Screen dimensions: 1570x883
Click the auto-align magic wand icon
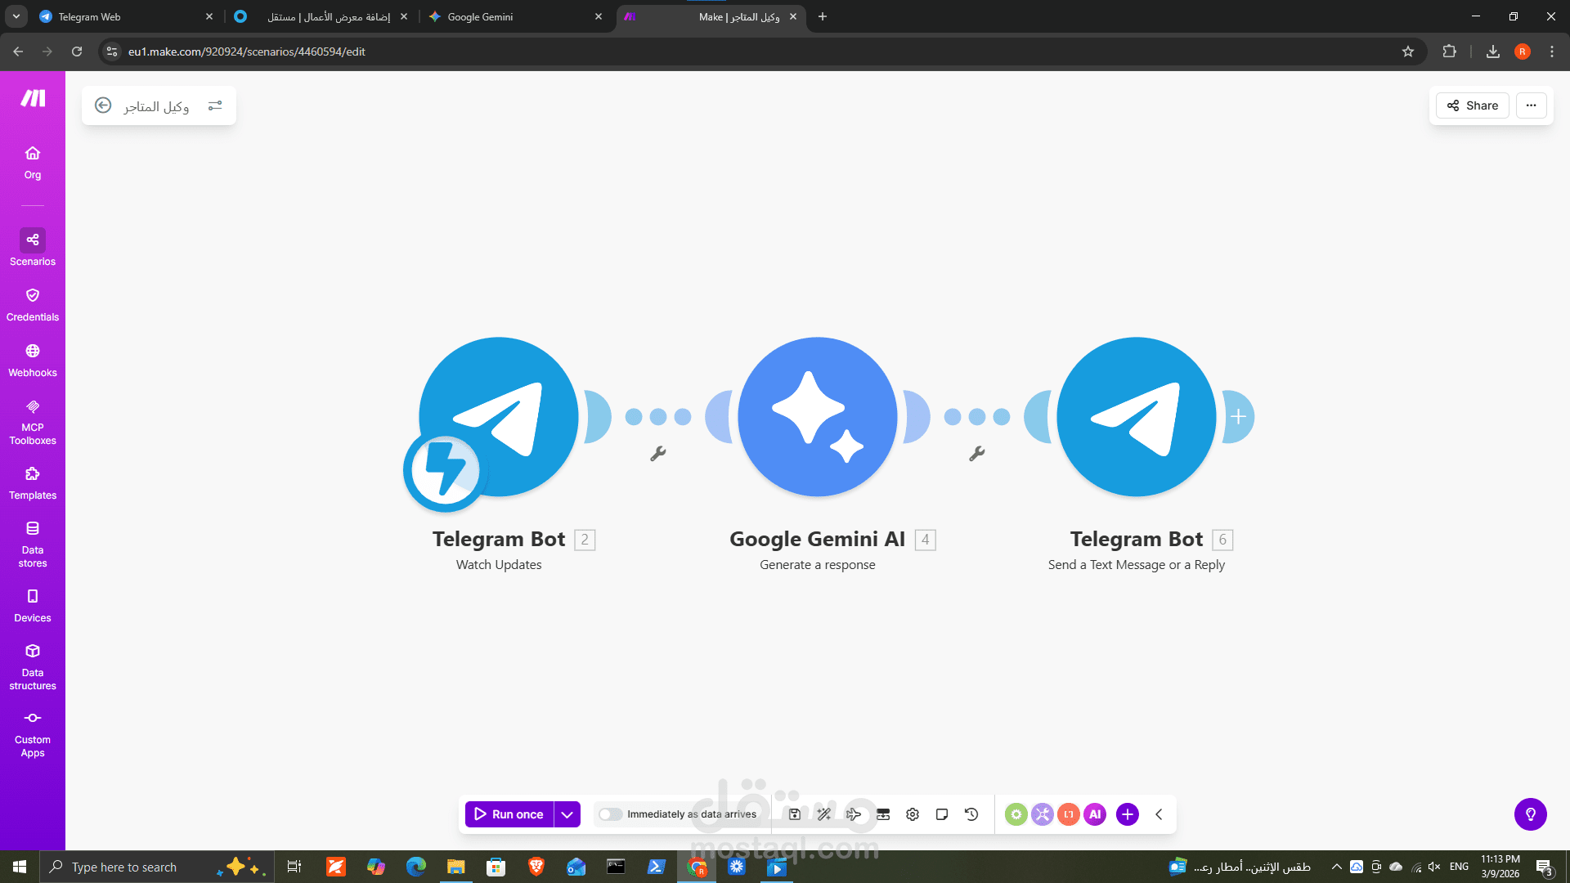point(823,814)
